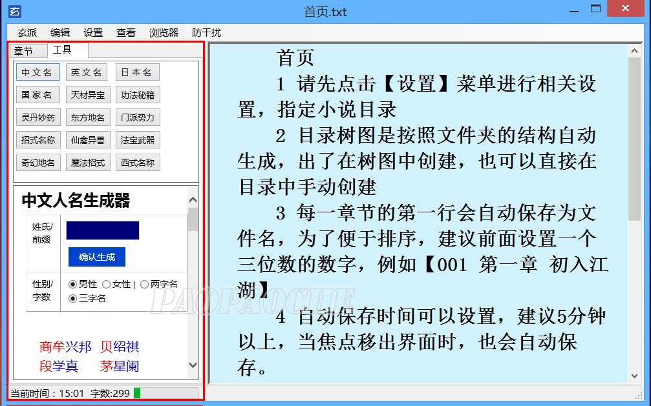Open the 编辑 menu
The width and height of the screenshot is (651, 406).
point(59,33)
